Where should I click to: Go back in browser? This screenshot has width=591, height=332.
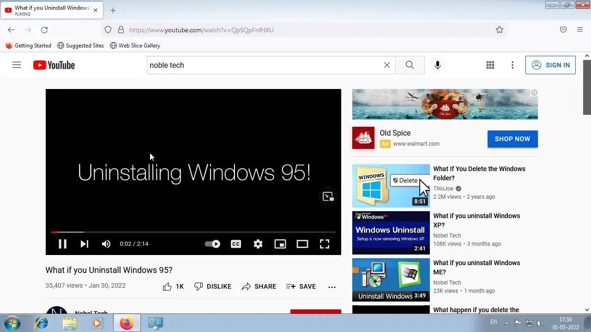click(x=11, y=30)
